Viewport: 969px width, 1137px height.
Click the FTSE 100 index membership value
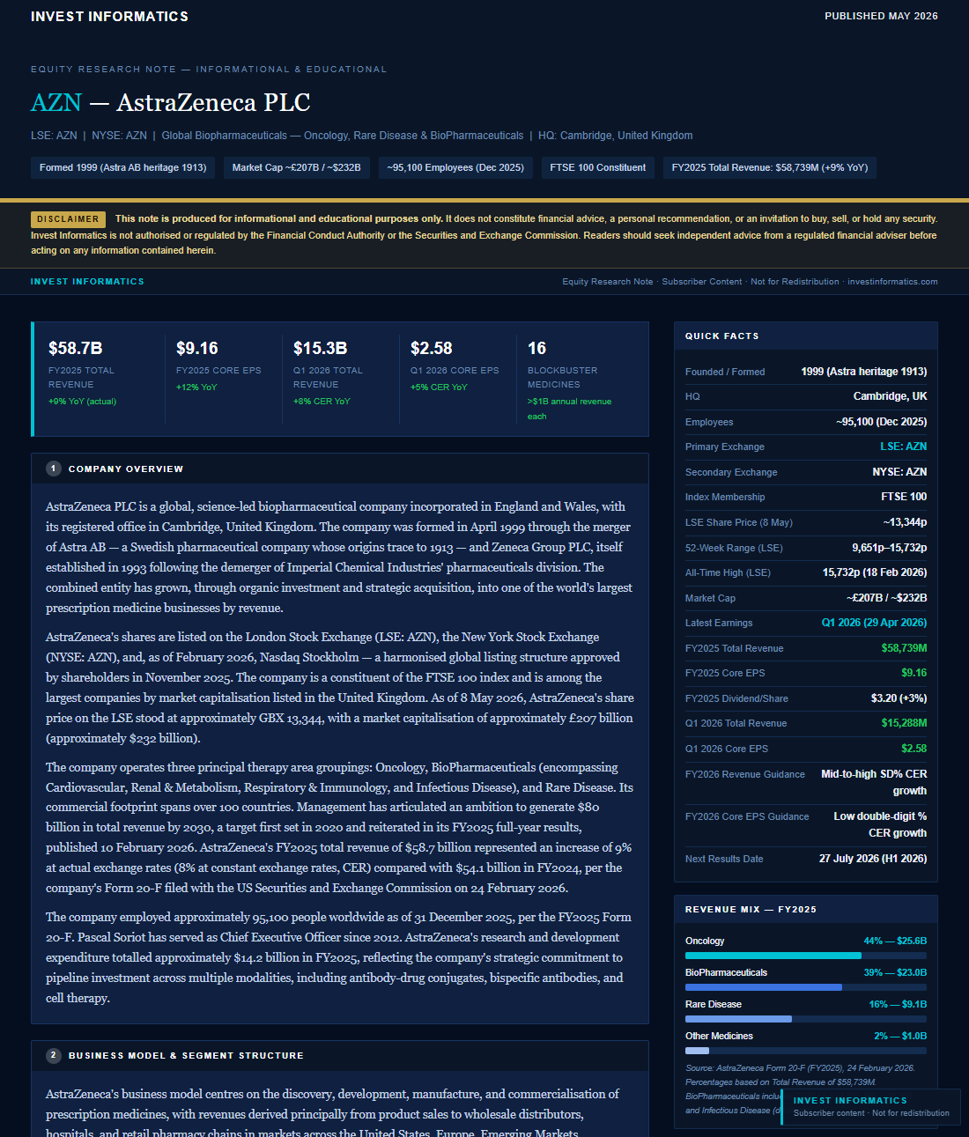click(904, 497)
